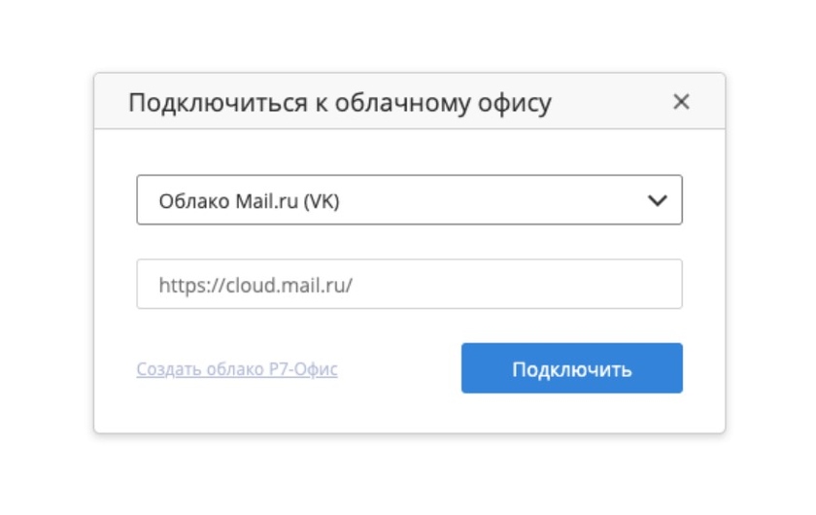Viewport: 816px width, 515px height.
Task: Select the Облако Mail.ru (VK) combo box
Action: click(x=409, y=200)
